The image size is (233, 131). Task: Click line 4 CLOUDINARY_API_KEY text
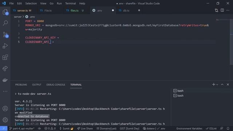40,38
